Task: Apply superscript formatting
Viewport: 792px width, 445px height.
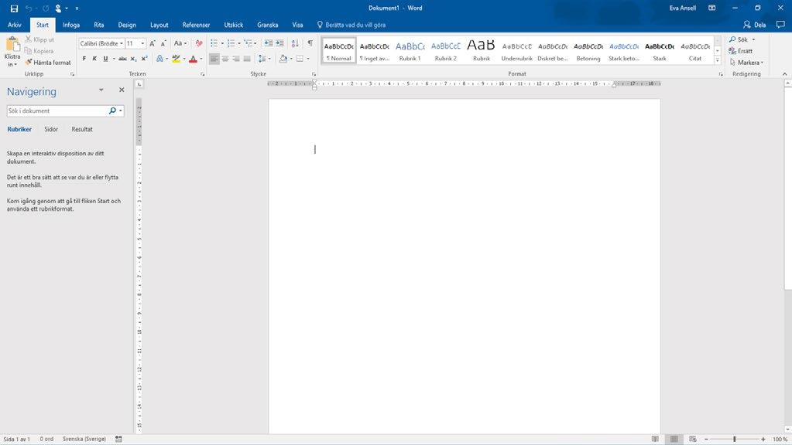Action: tap(144, 59)
